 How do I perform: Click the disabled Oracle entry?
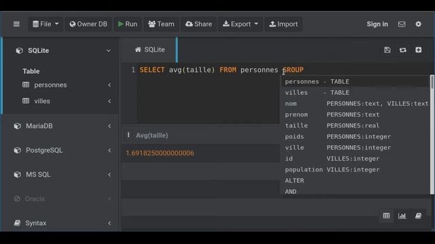(35, 199)
